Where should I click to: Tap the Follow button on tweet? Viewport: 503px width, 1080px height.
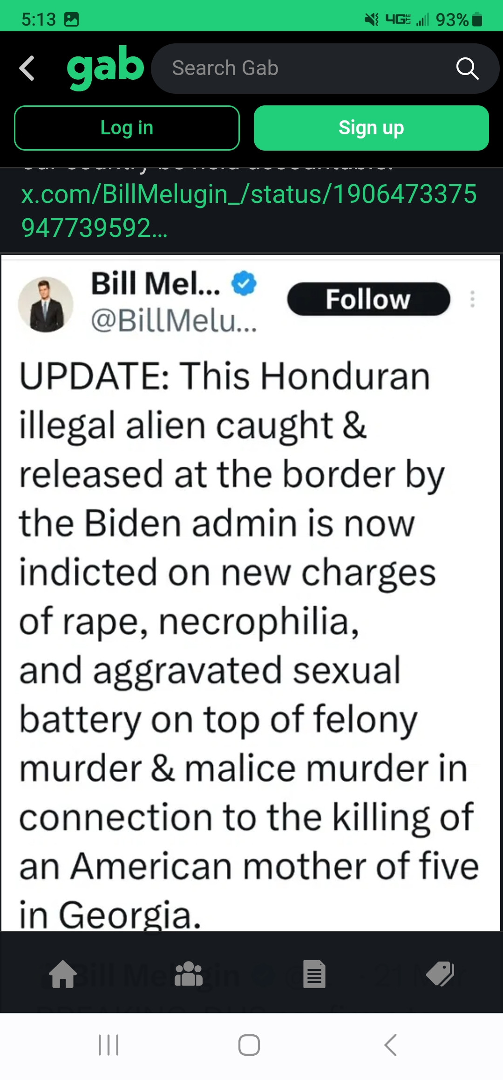368,299
